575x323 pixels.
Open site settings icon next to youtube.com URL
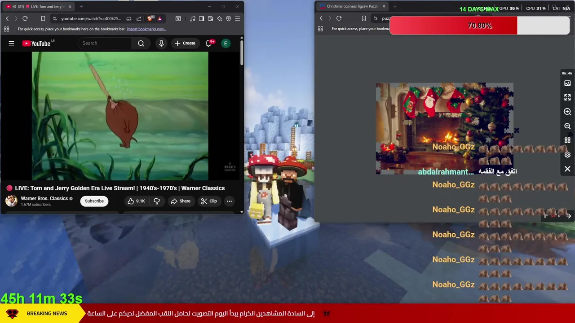coord(54,18)
